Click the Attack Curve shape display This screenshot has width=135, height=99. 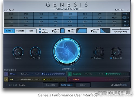click(62, 31)
